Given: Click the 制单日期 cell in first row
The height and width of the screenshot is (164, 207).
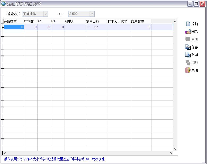Looking at the screenshot, I should click(x=97, y=27).
